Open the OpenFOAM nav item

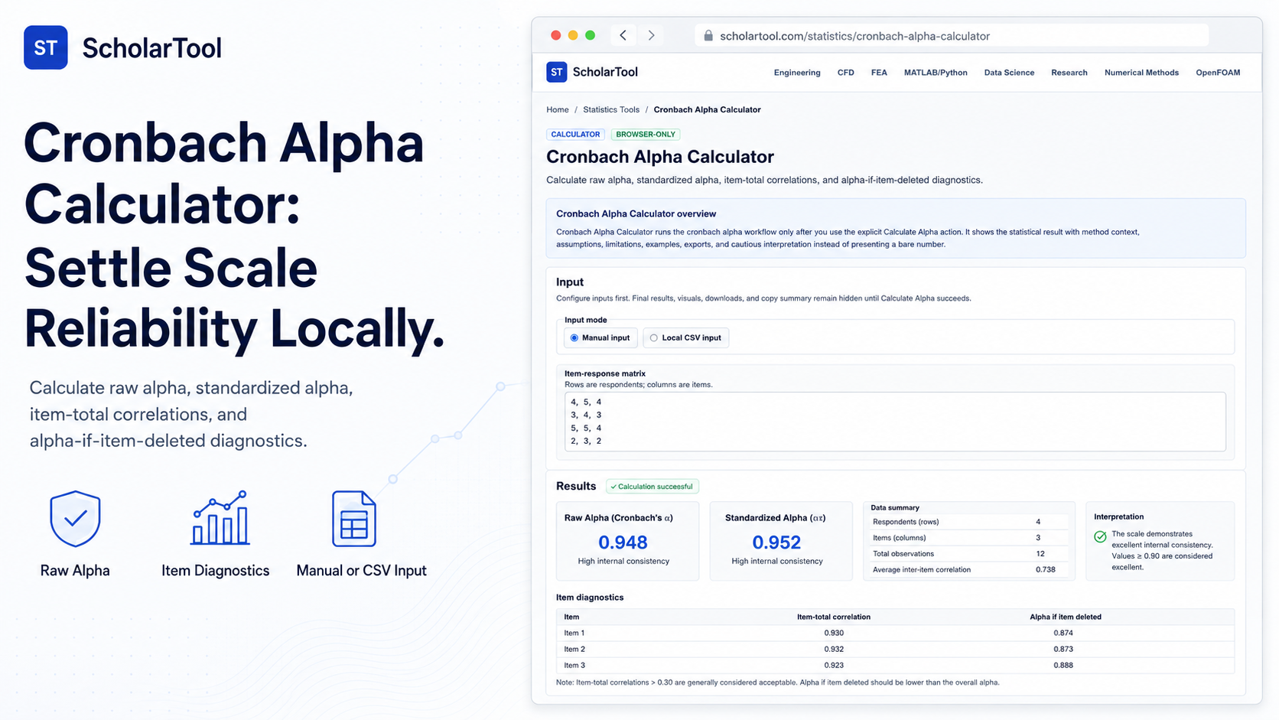pos(1218,73)
